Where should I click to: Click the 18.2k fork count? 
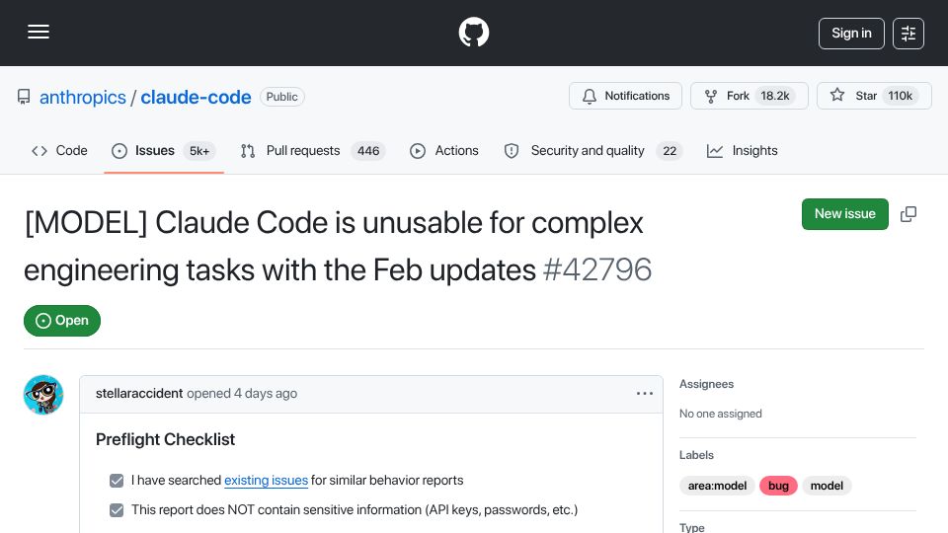[775, 96]
